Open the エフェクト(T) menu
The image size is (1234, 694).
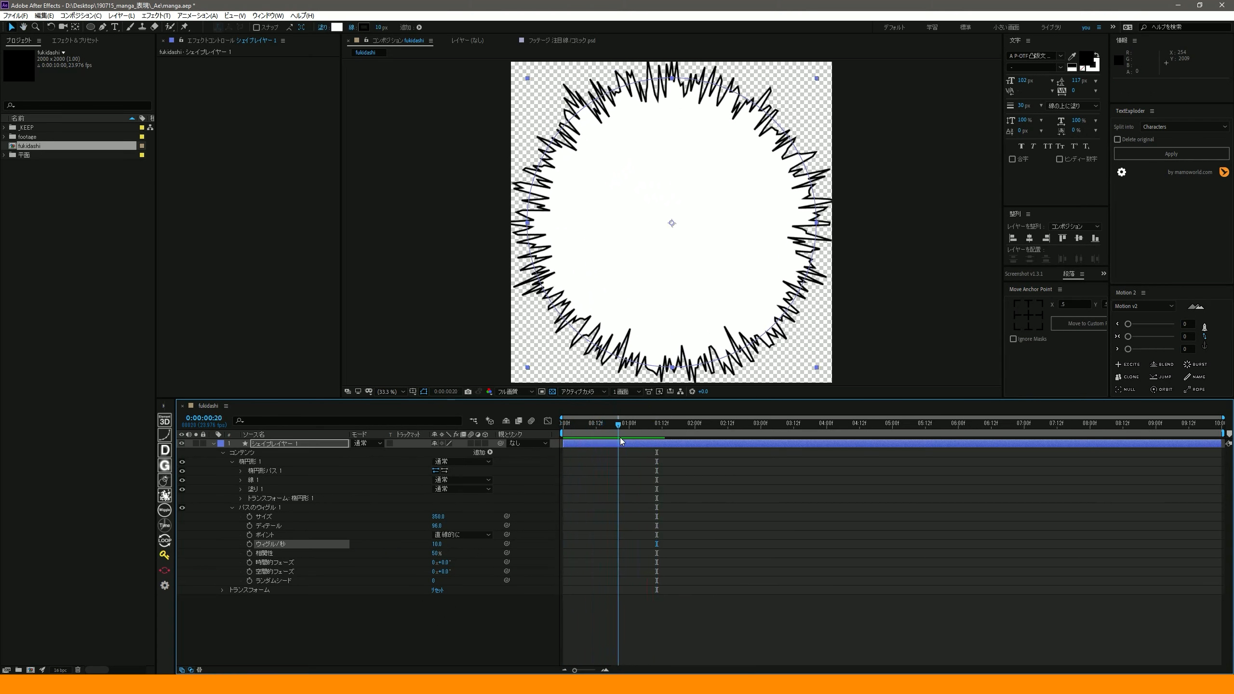tap(155, 15)
